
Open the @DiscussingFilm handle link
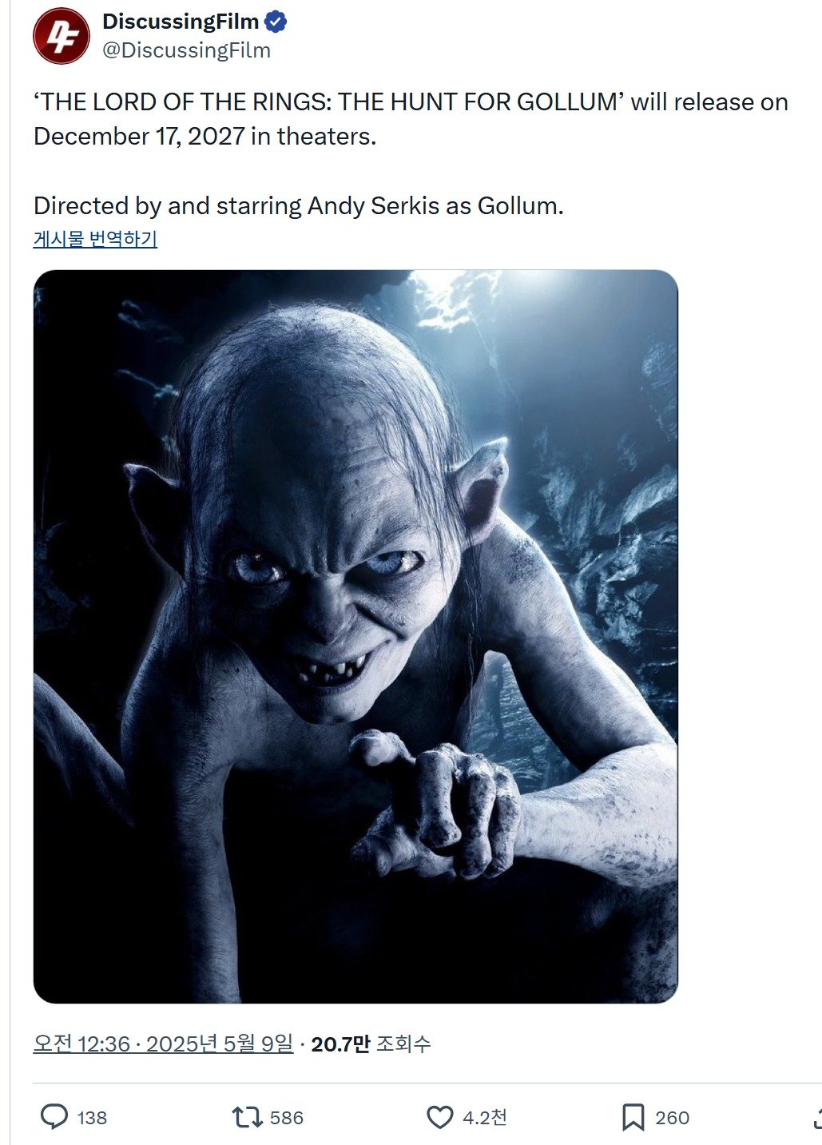click(187, 50)
